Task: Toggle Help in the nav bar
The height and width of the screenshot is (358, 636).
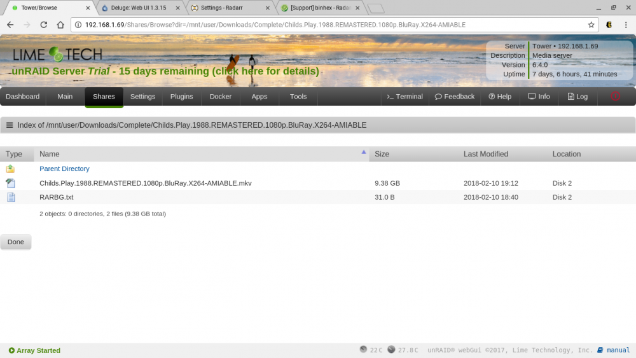Action: [500, 97]
